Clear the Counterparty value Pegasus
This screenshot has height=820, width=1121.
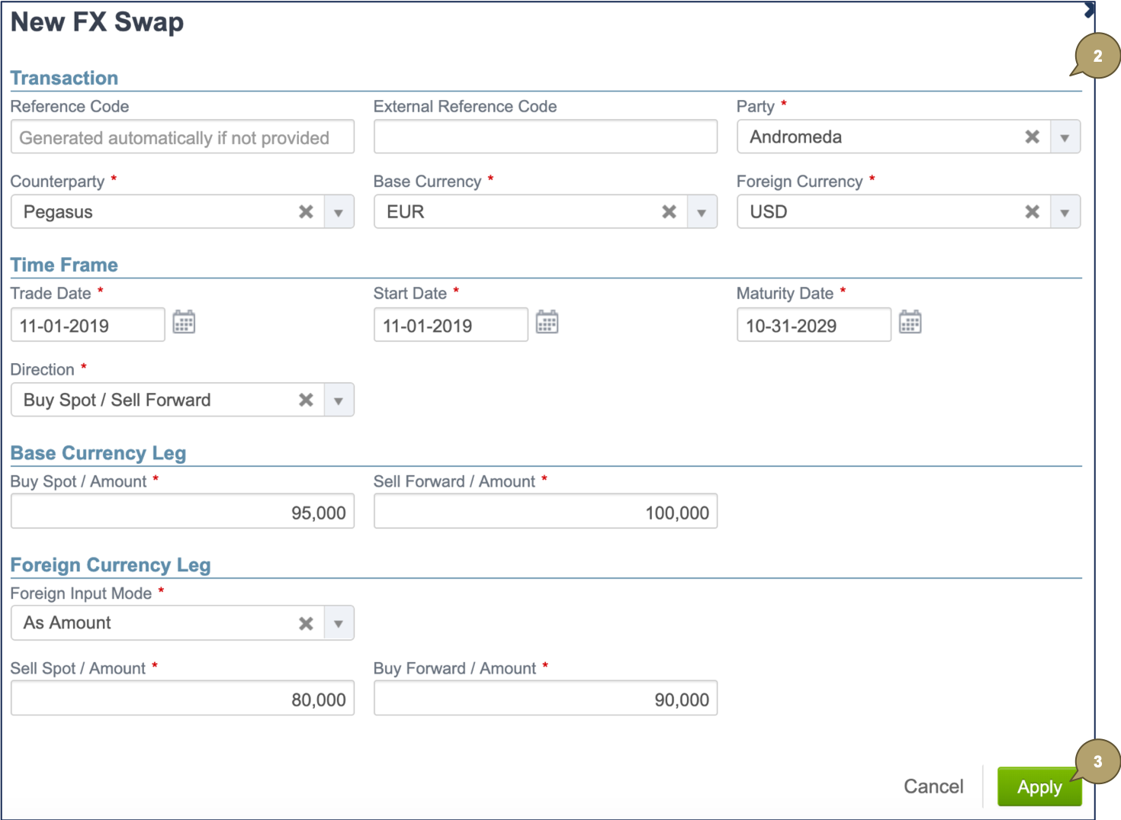tap(306, 212)
